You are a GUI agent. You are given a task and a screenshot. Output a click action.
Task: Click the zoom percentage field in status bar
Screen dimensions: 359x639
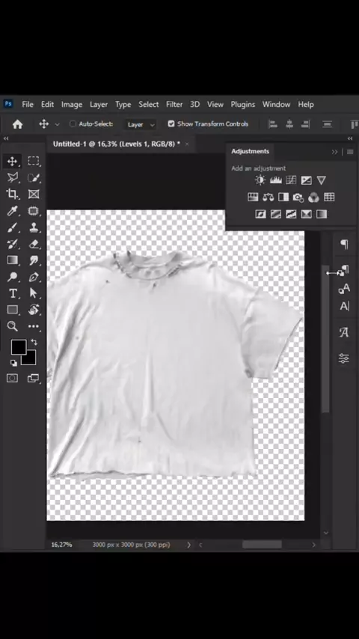61,545
